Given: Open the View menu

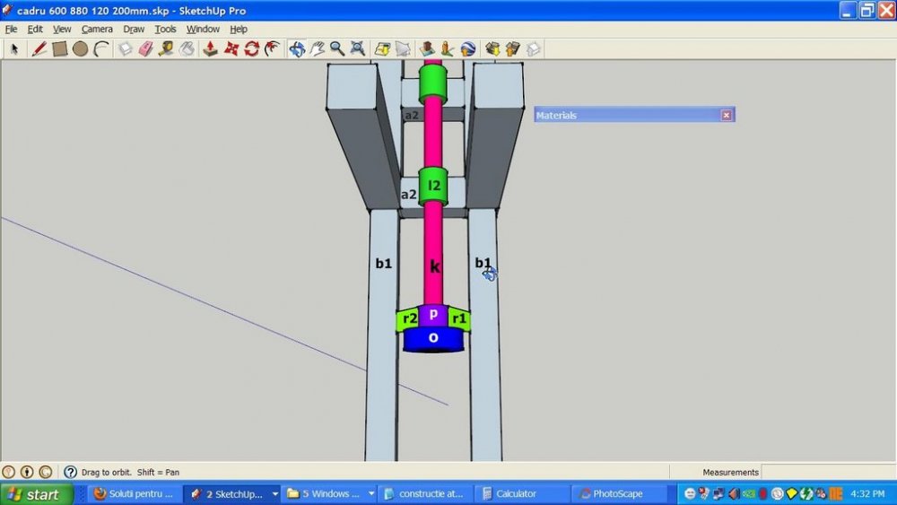Looking at the screenshot, I should (62, 30).
